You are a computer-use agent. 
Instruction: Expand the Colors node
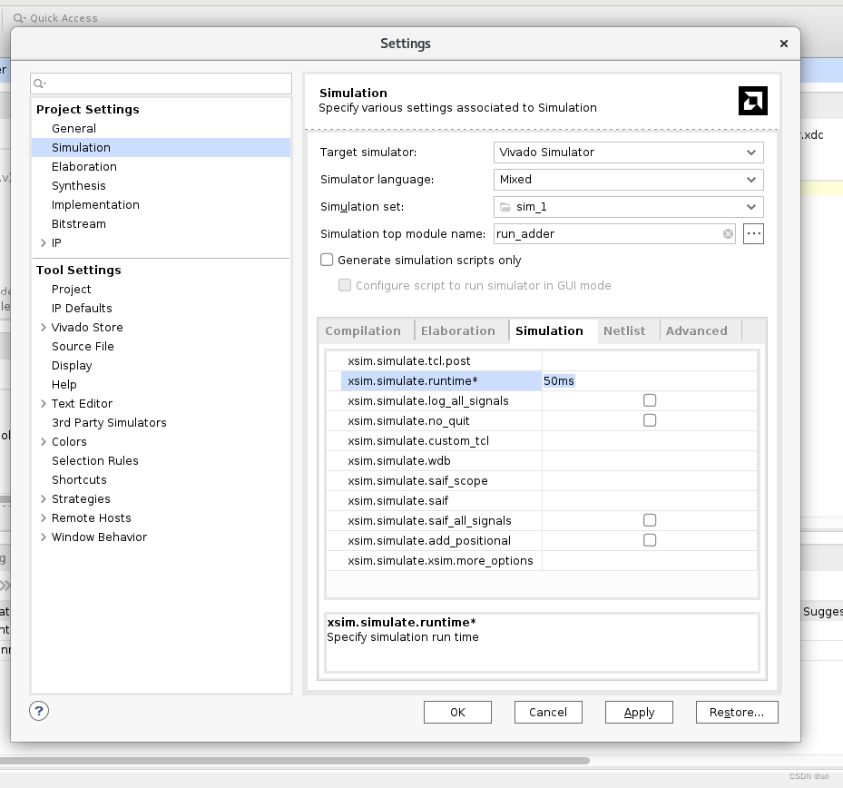tap(44, 441)
